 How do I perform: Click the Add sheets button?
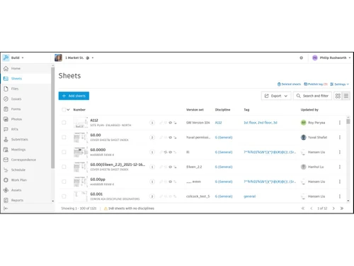coord(74,96)
